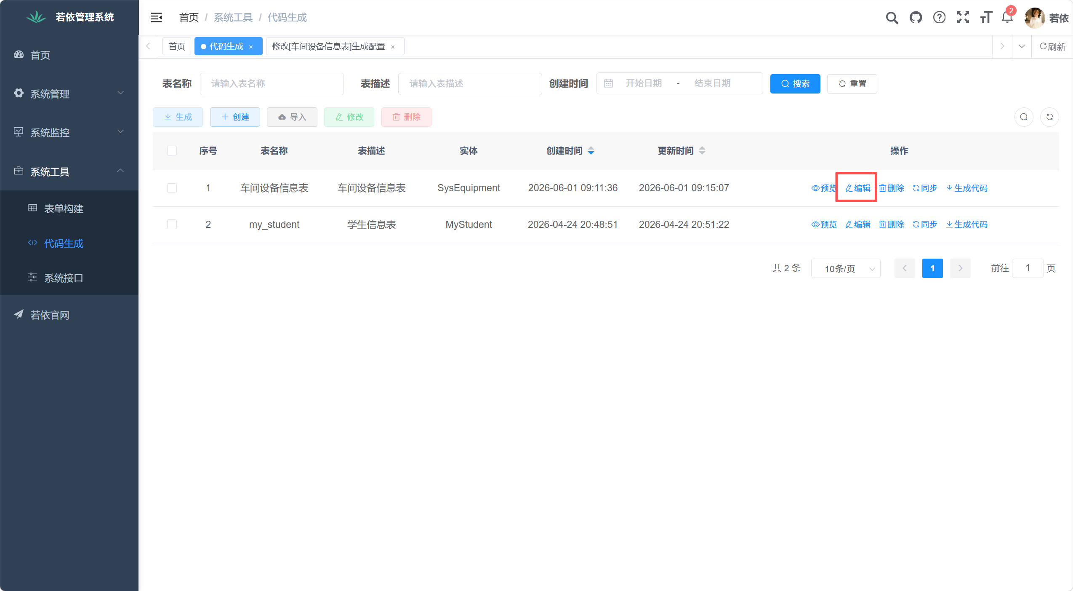This screenshot has width=1073, height=591.
Task: Toggle the sidebar collapse hamburger icon
Action: click(x=156, y=17)
